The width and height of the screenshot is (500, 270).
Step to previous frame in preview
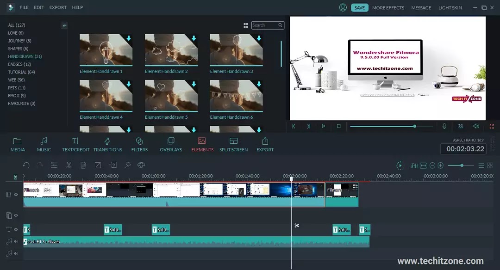[294, 126]
